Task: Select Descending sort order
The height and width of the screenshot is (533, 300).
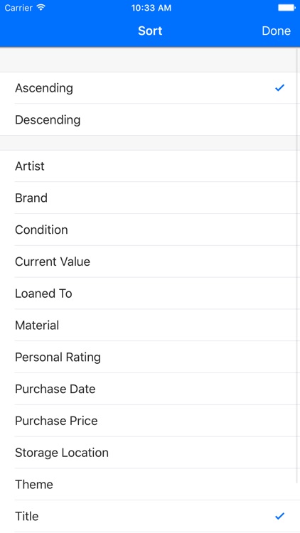Action: pos(150,119)
